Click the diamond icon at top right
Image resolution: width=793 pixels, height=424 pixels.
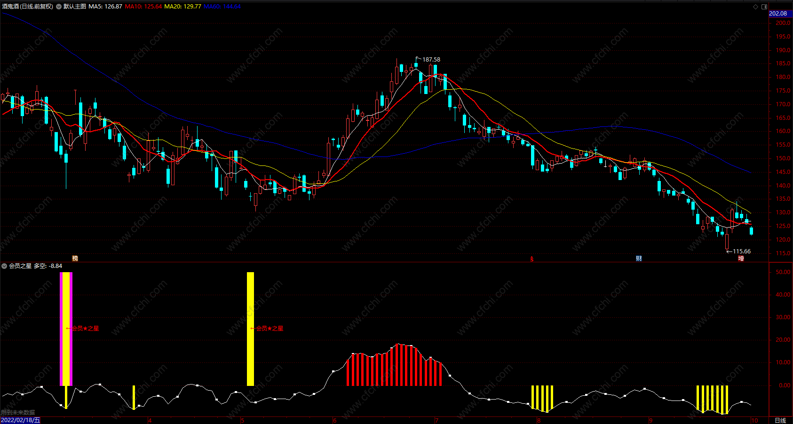[756, 7]
